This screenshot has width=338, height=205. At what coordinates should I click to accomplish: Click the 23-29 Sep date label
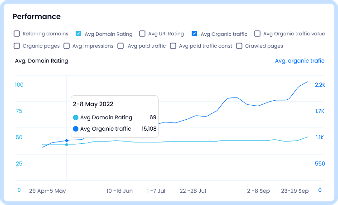tap(295, 191)
